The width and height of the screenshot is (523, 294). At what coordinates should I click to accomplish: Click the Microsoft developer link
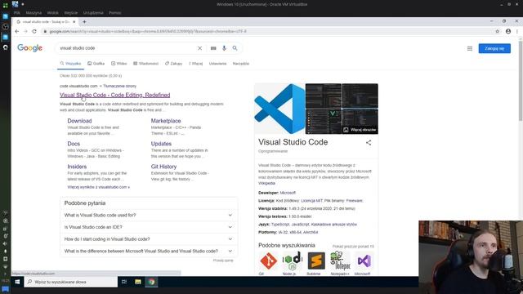(288, 193)
